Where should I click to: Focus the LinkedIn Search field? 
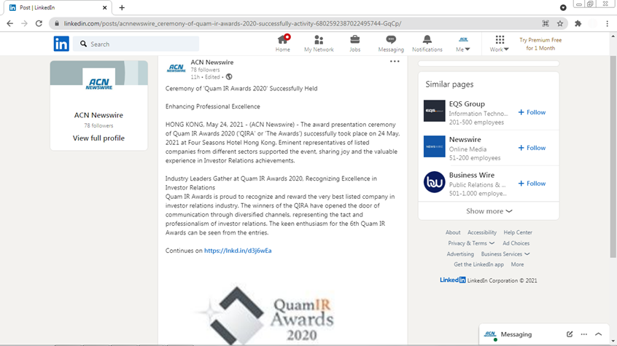pyautogui.click(x=136, y=44)
